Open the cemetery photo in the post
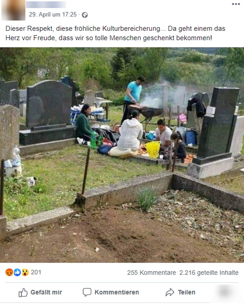 [122, 155]
